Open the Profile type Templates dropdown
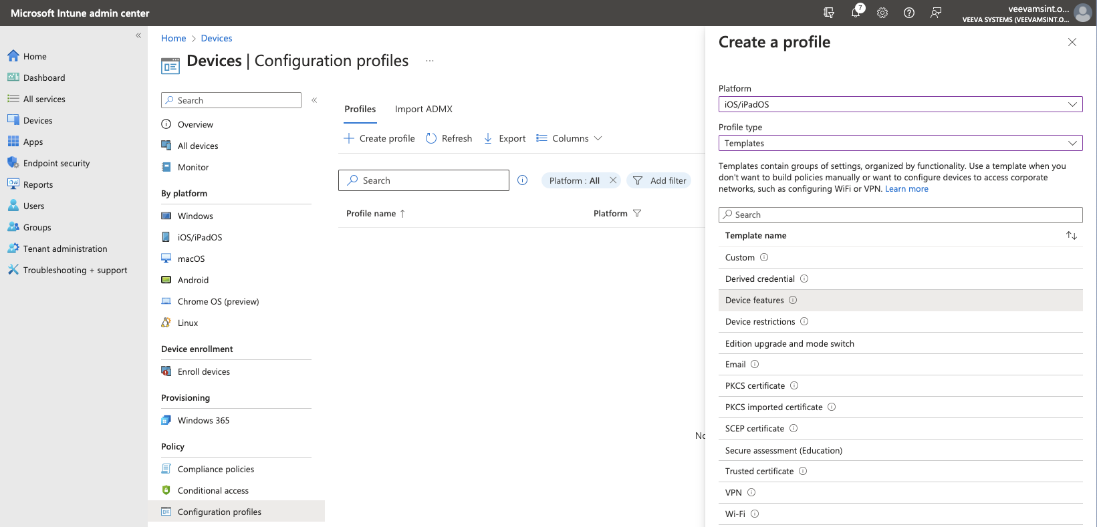Image resolution: width=1097 pixels, height=527 pixels. [900, 143]
